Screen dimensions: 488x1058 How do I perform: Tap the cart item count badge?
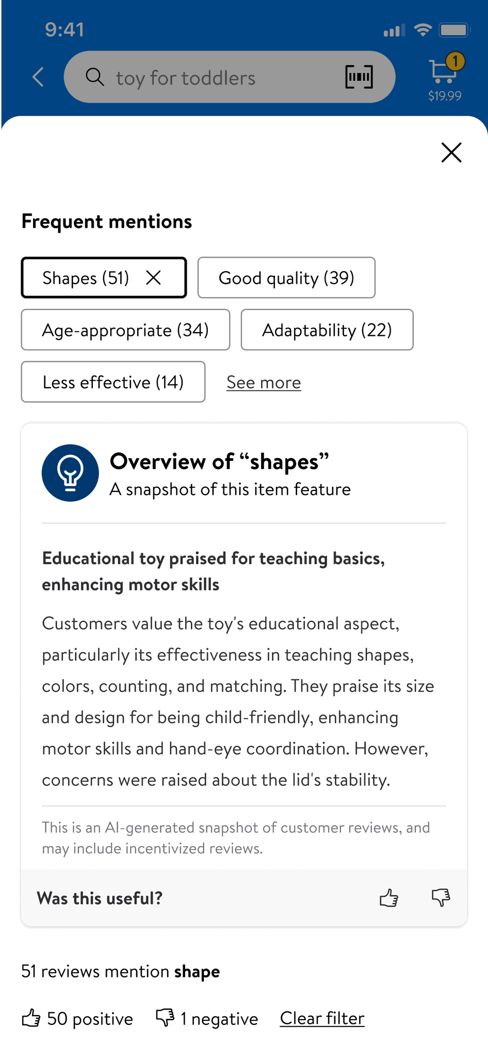(455, 61)
